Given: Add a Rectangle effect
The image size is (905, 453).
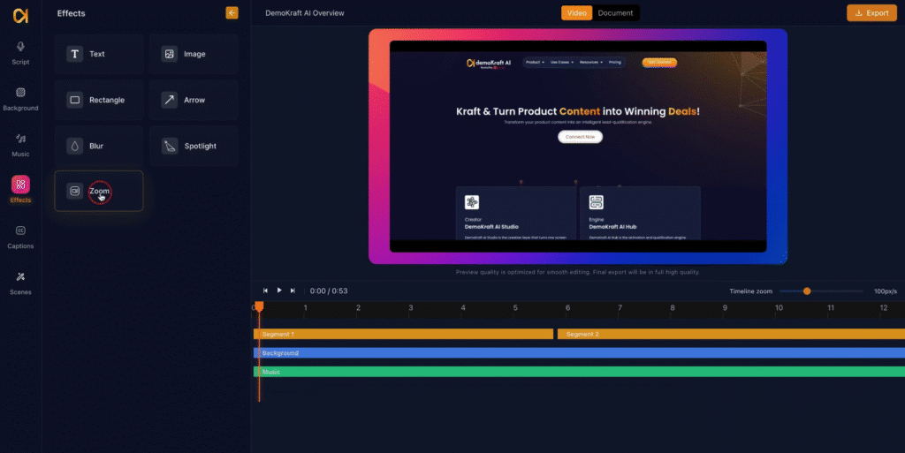Looking at the screenshot, I should click(x=99, y=100).
